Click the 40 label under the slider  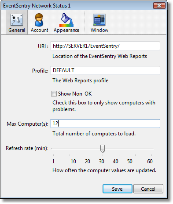pos(115,162)
